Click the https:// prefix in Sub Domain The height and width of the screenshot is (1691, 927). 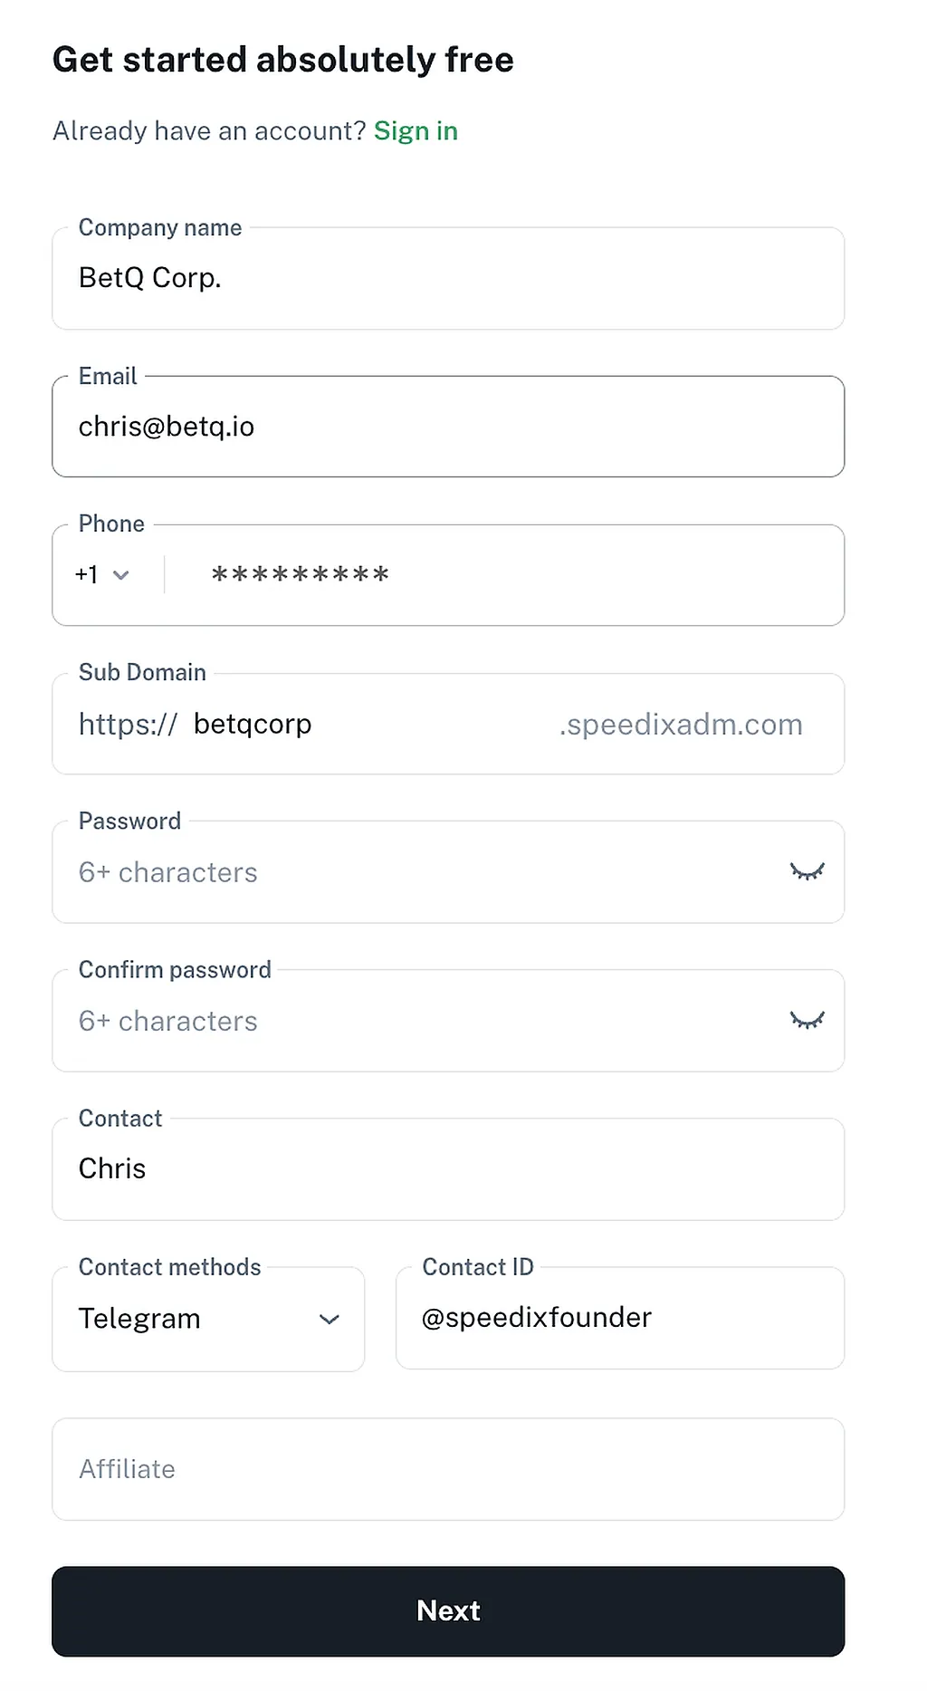click(128, 725)
